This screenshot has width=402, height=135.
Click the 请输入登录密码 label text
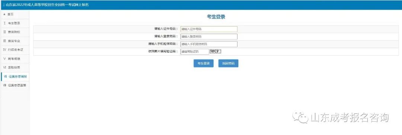(166, 36)
